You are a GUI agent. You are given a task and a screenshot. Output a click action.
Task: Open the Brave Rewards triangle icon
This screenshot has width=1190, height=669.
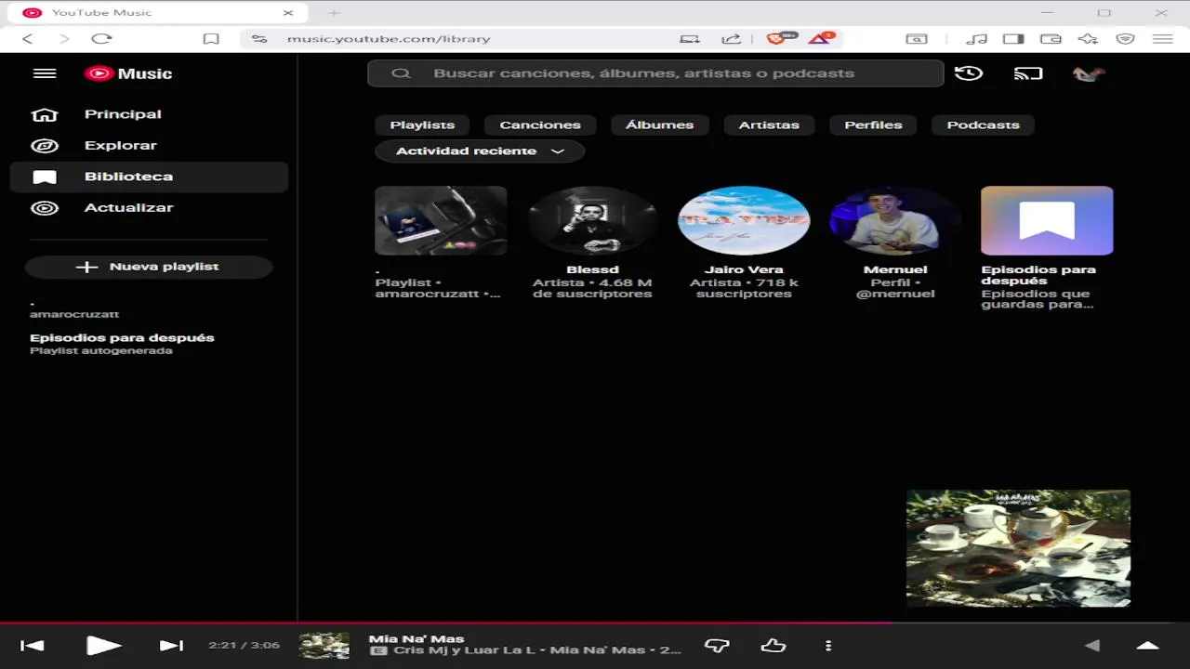(821, 39)
